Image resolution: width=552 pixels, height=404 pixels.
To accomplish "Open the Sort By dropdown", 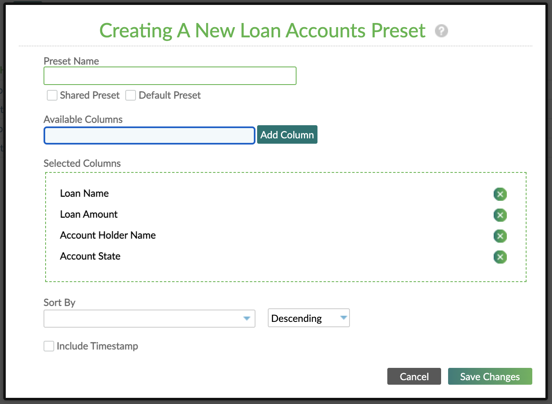I will point(149,318).
